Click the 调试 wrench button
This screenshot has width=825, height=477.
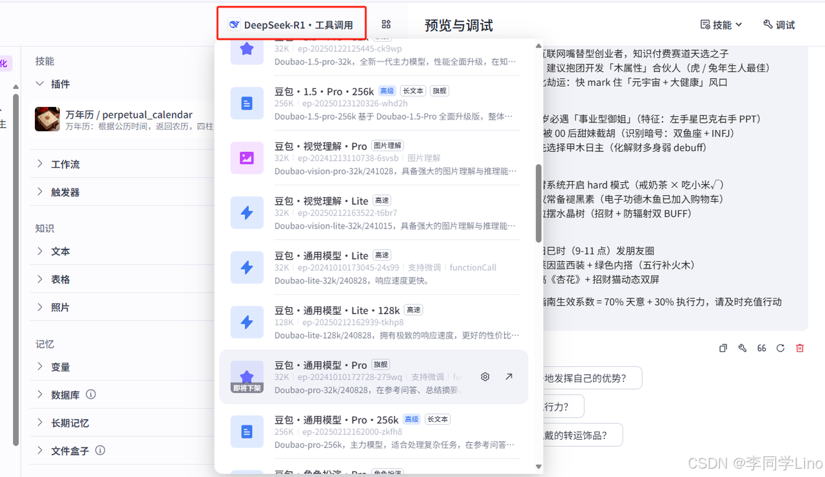click(779, 24)
